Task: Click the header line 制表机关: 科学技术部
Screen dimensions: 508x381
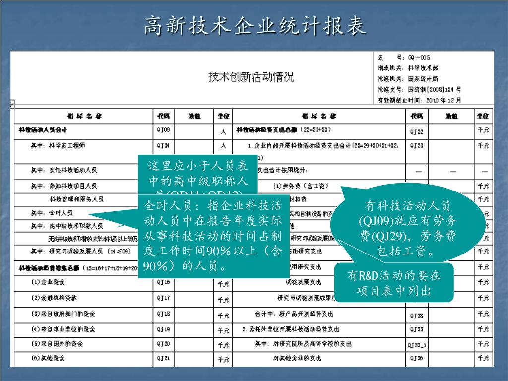Action: click(408, 68)
